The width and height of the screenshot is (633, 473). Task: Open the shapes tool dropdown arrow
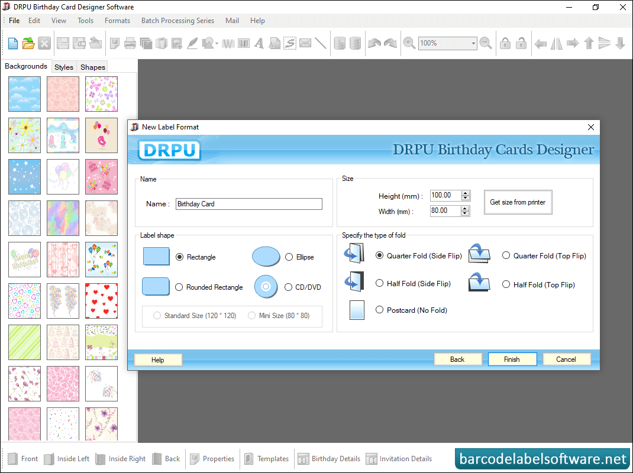tap(217, 44)
